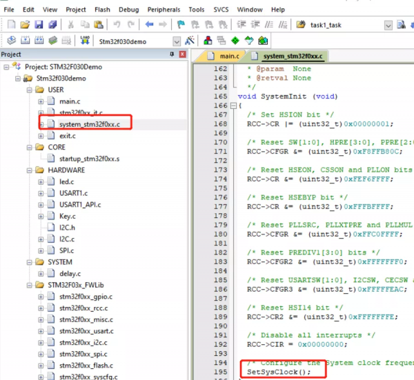Open the Peripherals menu
Image resolution: width=414 pixels, height=380 pixels.
tap(165, 10)
